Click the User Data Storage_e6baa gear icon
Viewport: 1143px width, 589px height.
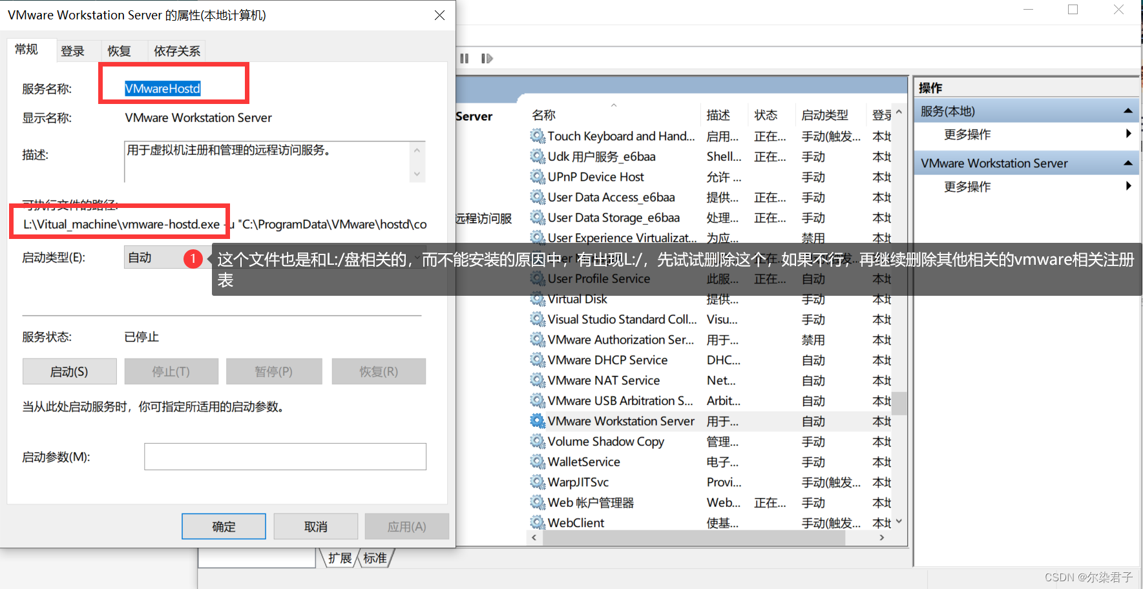pyautogui.click(x=538, y=218)
